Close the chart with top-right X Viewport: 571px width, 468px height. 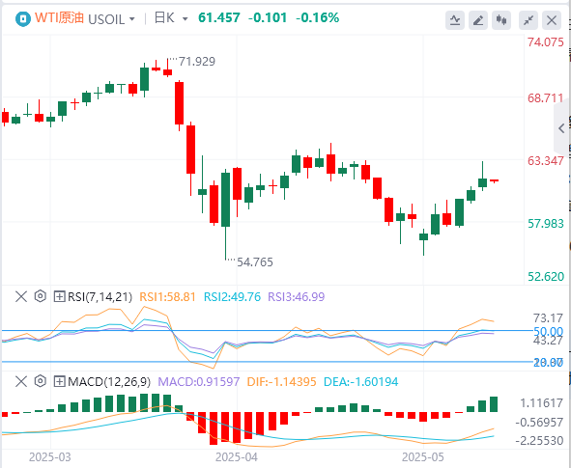(x=552, y=20)
